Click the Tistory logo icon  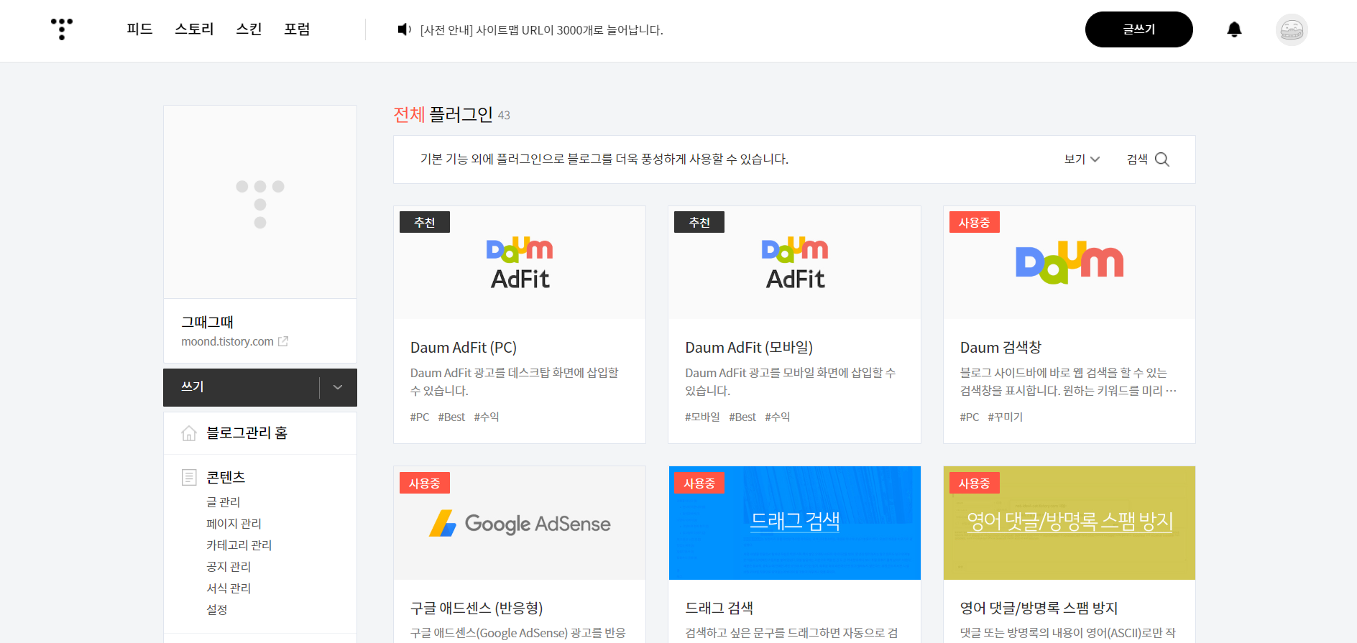point(62,29)
